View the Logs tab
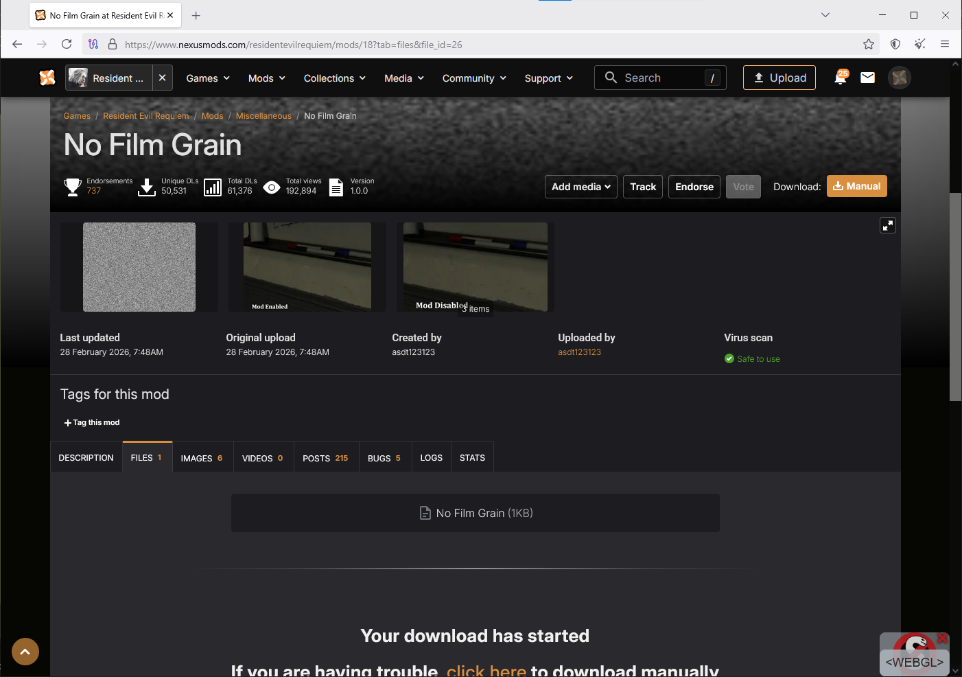This screenshot has width=962, height=677. point(432,458)
